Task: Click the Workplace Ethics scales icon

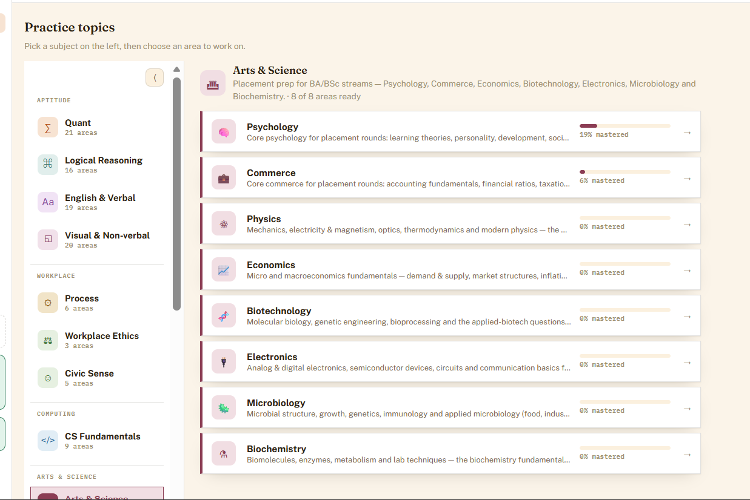Action: [x=48, y=340]
